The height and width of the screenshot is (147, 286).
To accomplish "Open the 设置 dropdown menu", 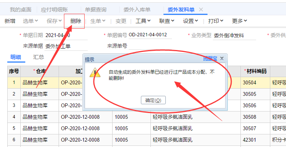I will [x=191, y=21].
